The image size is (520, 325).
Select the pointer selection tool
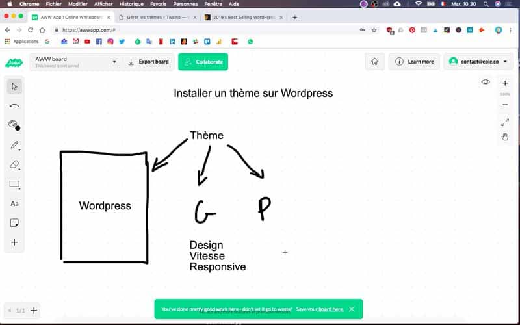(x=14, y=86)
